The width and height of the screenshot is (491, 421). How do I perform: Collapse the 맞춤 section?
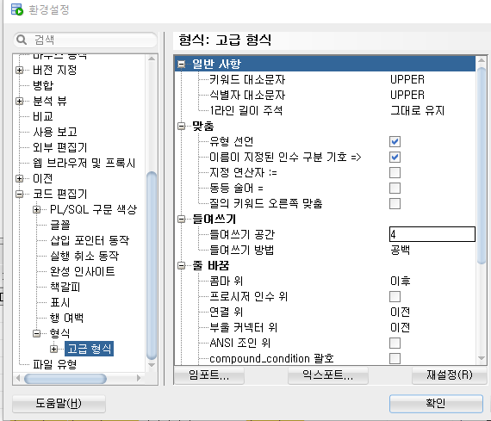181,126
